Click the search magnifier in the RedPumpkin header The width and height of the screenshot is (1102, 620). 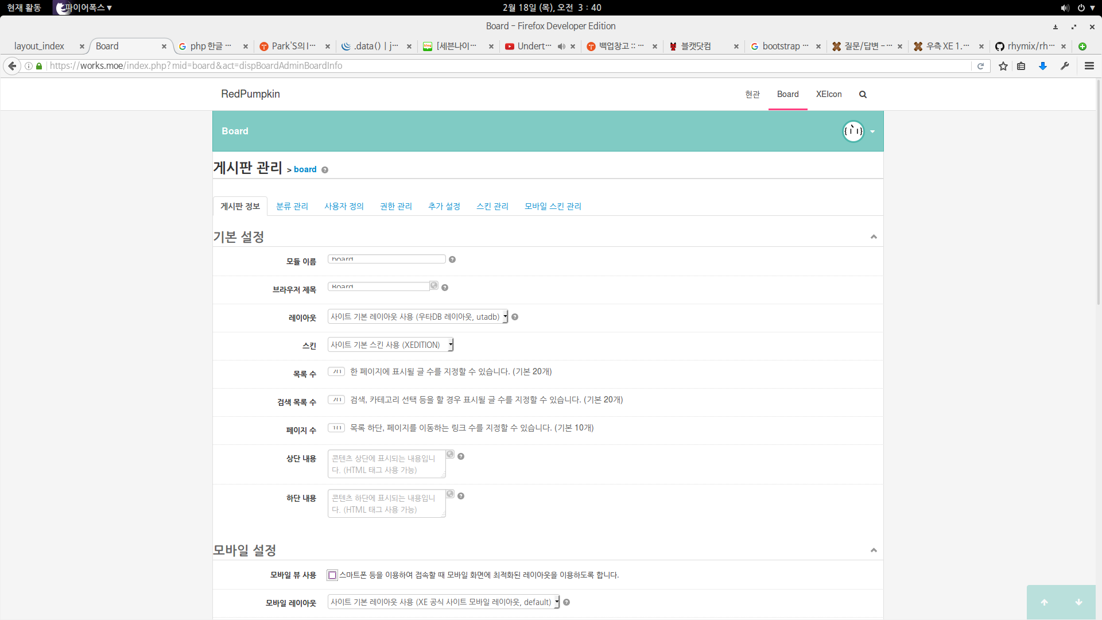[863, 94]
